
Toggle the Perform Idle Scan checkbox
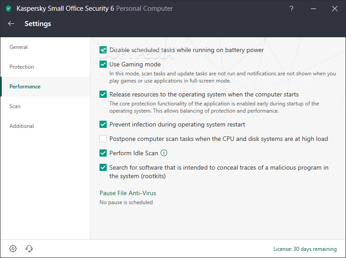(x=103, y=153)
